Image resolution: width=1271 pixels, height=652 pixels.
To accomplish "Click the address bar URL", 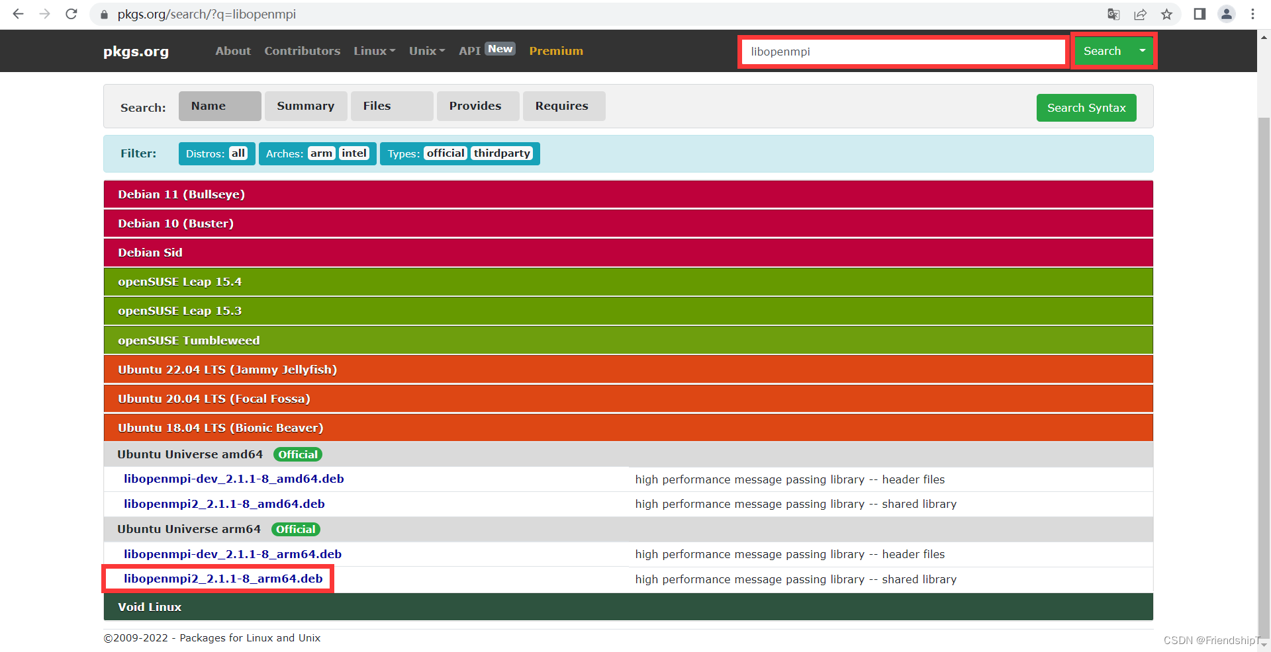I will click(207, 15).
